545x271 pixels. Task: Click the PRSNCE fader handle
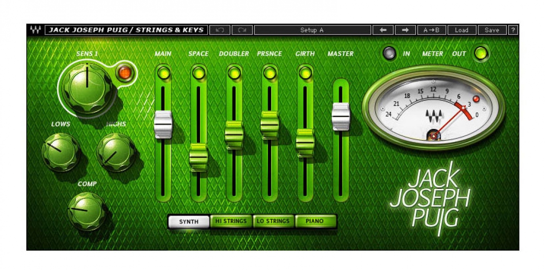click(270, 125)
